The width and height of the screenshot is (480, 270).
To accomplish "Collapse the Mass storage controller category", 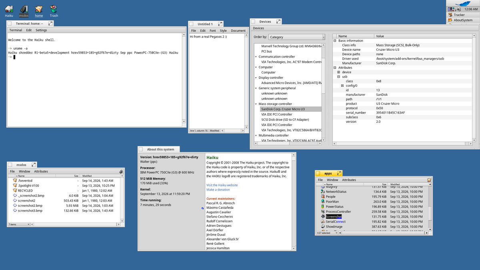I will click(x=256, y=104).
